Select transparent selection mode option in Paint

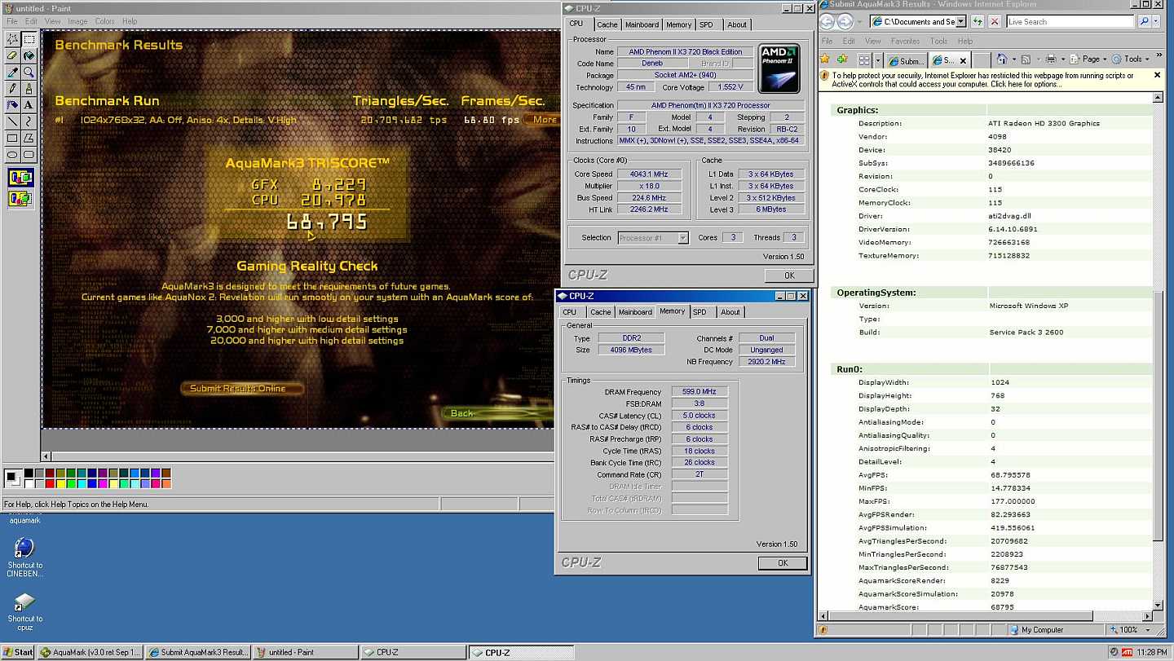tap(20, 197)
